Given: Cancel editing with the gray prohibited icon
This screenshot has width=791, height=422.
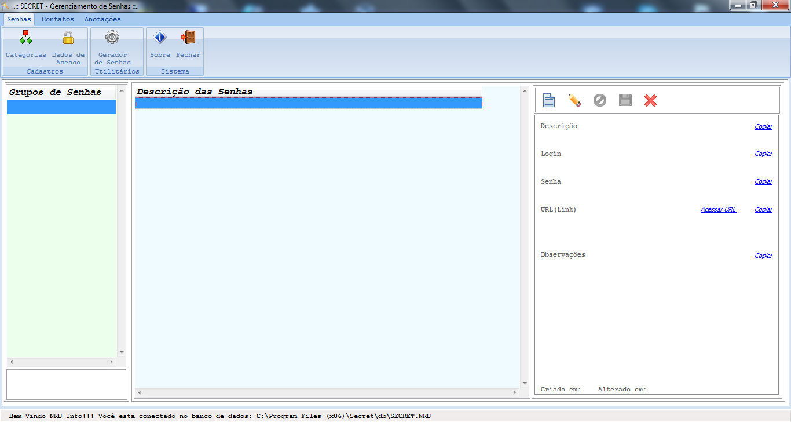Looking at the screenshot, I should (x=599, y=100).
